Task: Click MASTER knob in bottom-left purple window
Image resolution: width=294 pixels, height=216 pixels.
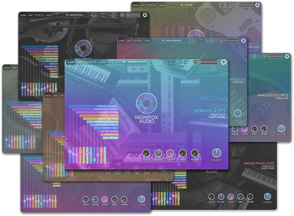Action: [x=141, y=199]
